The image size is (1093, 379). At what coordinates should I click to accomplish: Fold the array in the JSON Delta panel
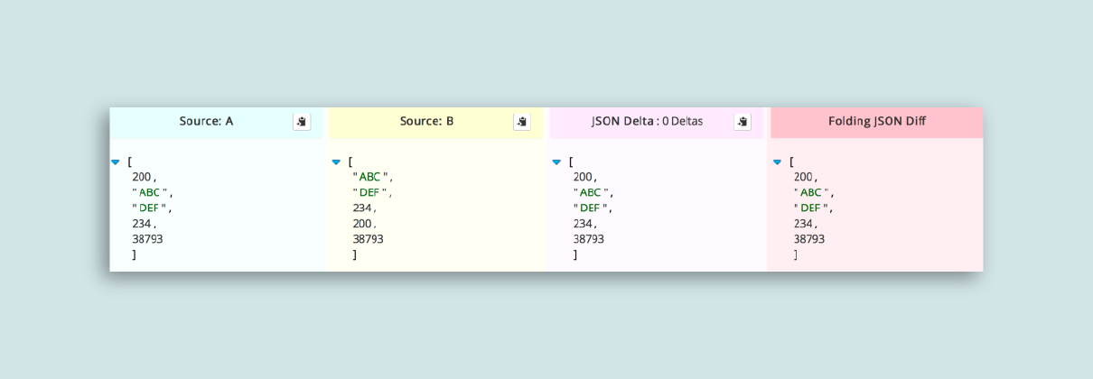tap(556, 162)
